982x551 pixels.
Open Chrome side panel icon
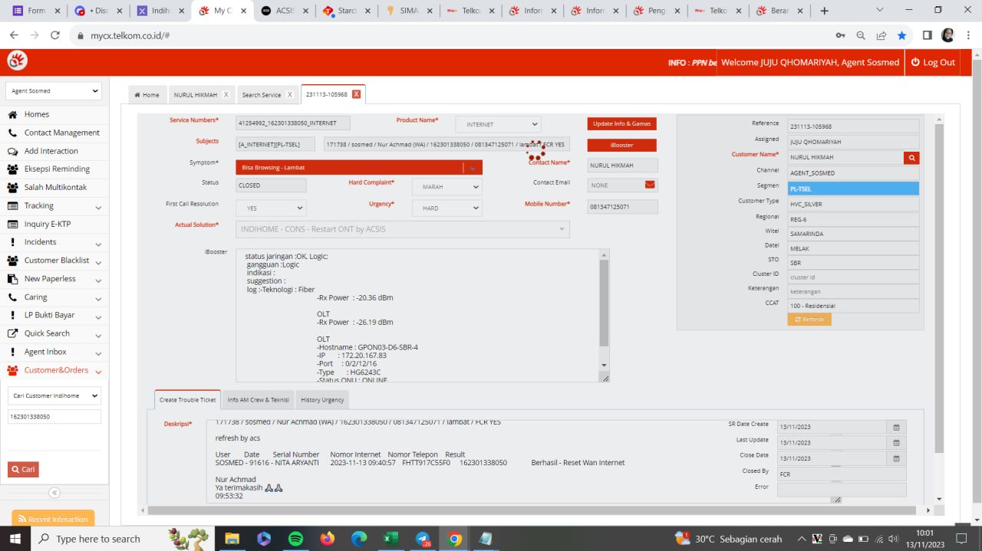click(x=927, y=35)
